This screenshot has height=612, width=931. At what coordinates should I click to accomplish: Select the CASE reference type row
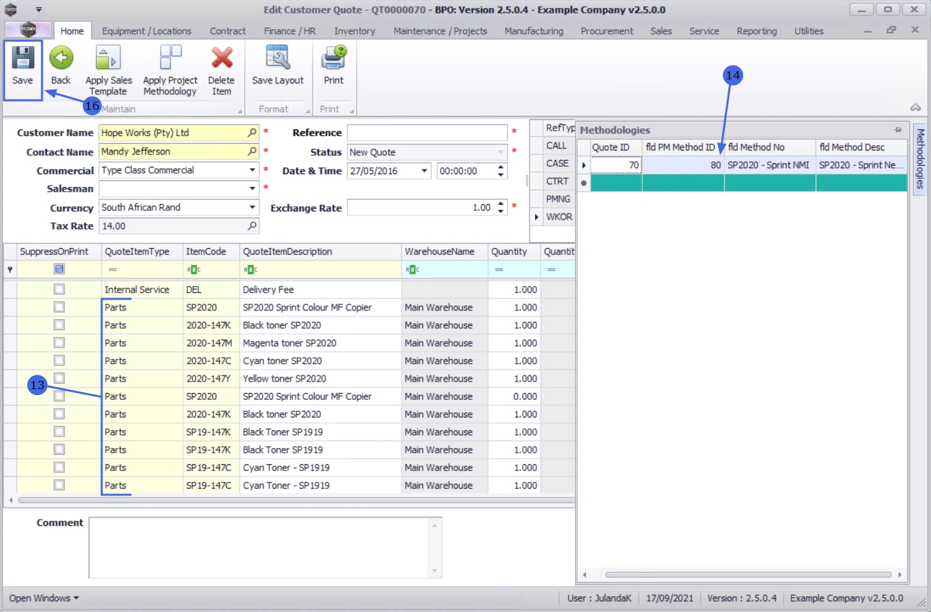tap(557, 163)
